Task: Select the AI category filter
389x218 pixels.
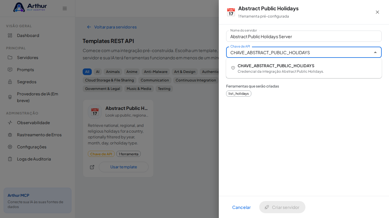Action: [98, 72]
